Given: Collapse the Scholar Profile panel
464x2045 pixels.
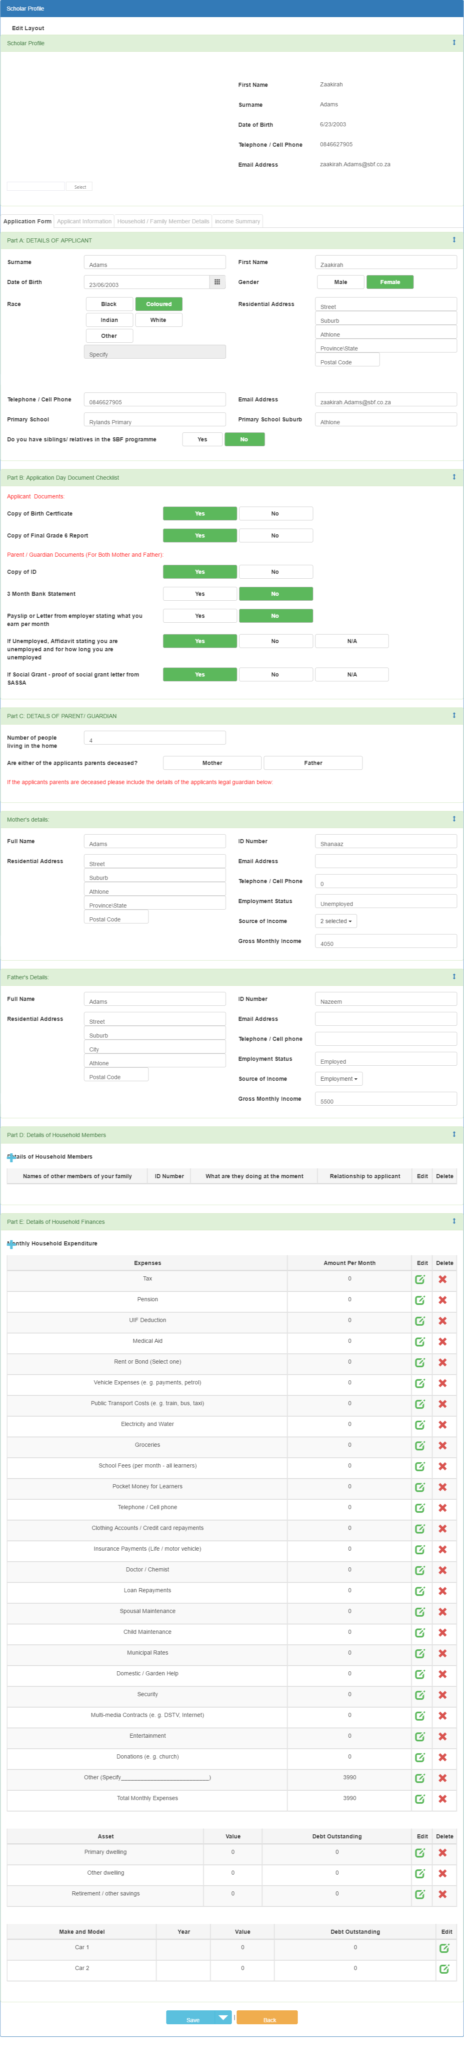Looking at the screenshot, I should (454, 43).
